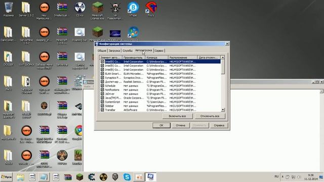Open the DarkComet folder on the desktop

pyautogui.click(x=8, y=34)
